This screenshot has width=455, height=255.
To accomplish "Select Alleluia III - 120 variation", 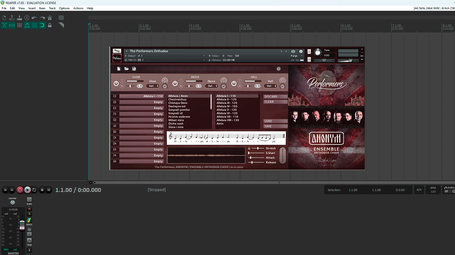I will (227, 103).
